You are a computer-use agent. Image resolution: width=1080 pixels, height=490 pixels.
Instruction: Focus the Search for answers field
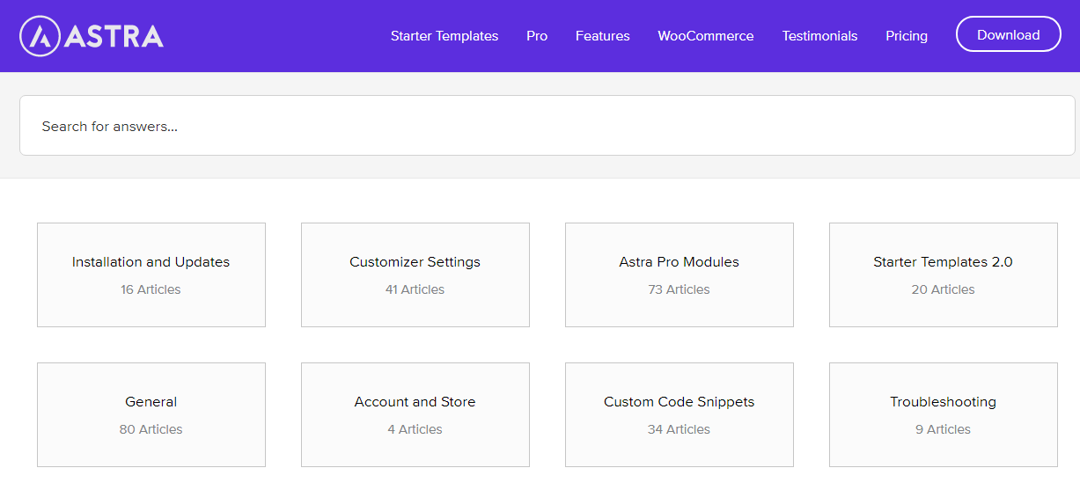coord(547,126)
